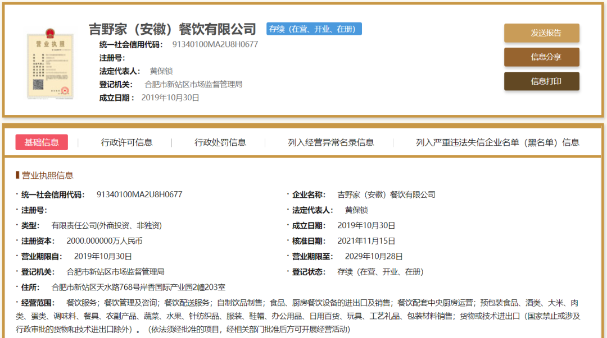The height and width of the screenshot is (338, 607).
Task: Click the 信息分享 button
Action: tap(542, 57)
